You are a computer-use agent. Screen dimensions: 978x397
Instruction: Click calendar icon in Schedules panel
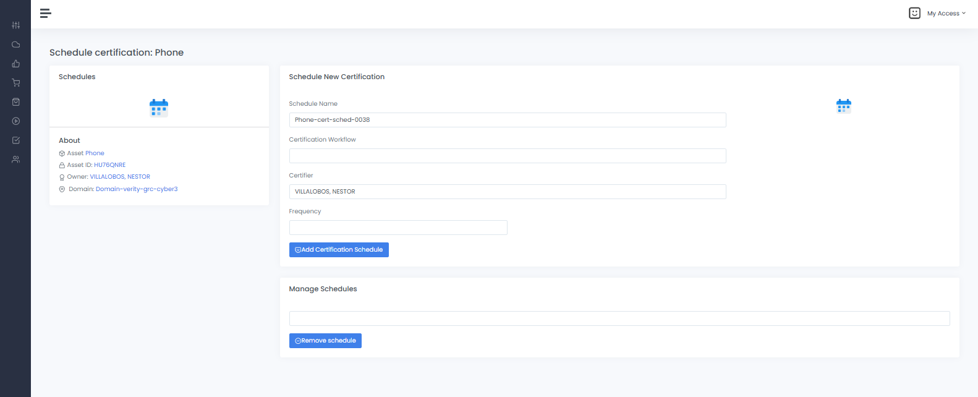click(x=159, y=108)
